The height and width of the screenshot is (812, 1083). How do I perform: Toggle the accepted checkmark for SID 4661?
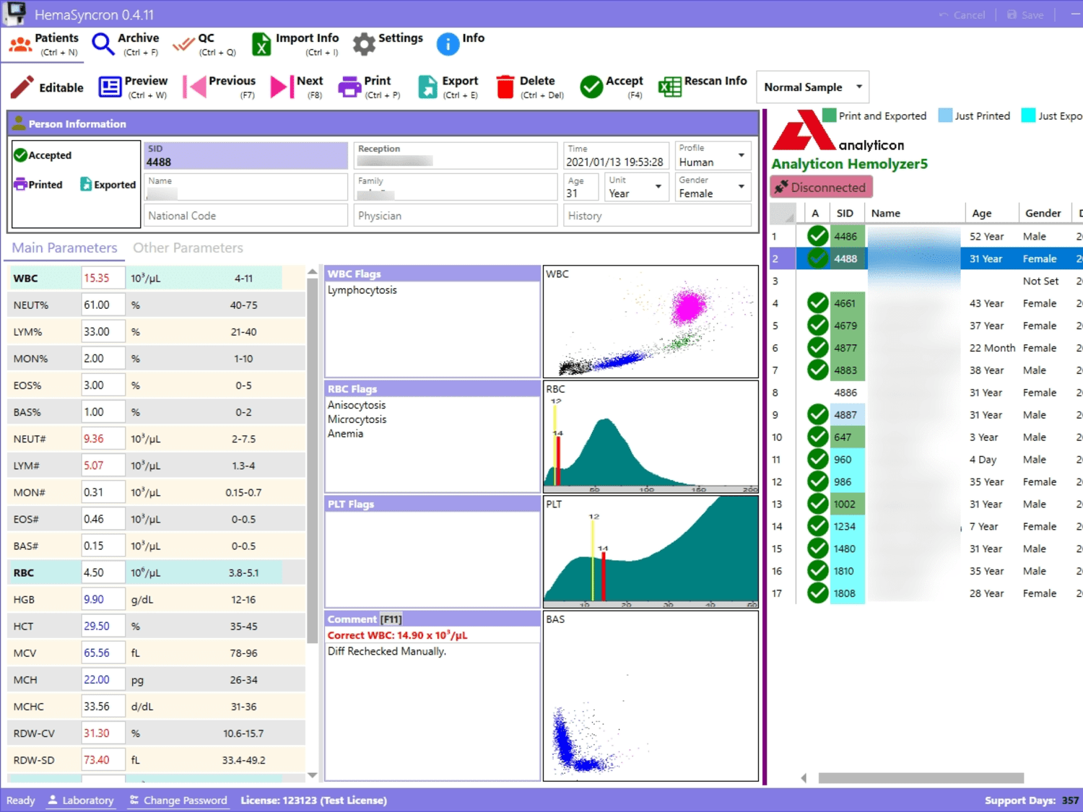pos(817,303)
